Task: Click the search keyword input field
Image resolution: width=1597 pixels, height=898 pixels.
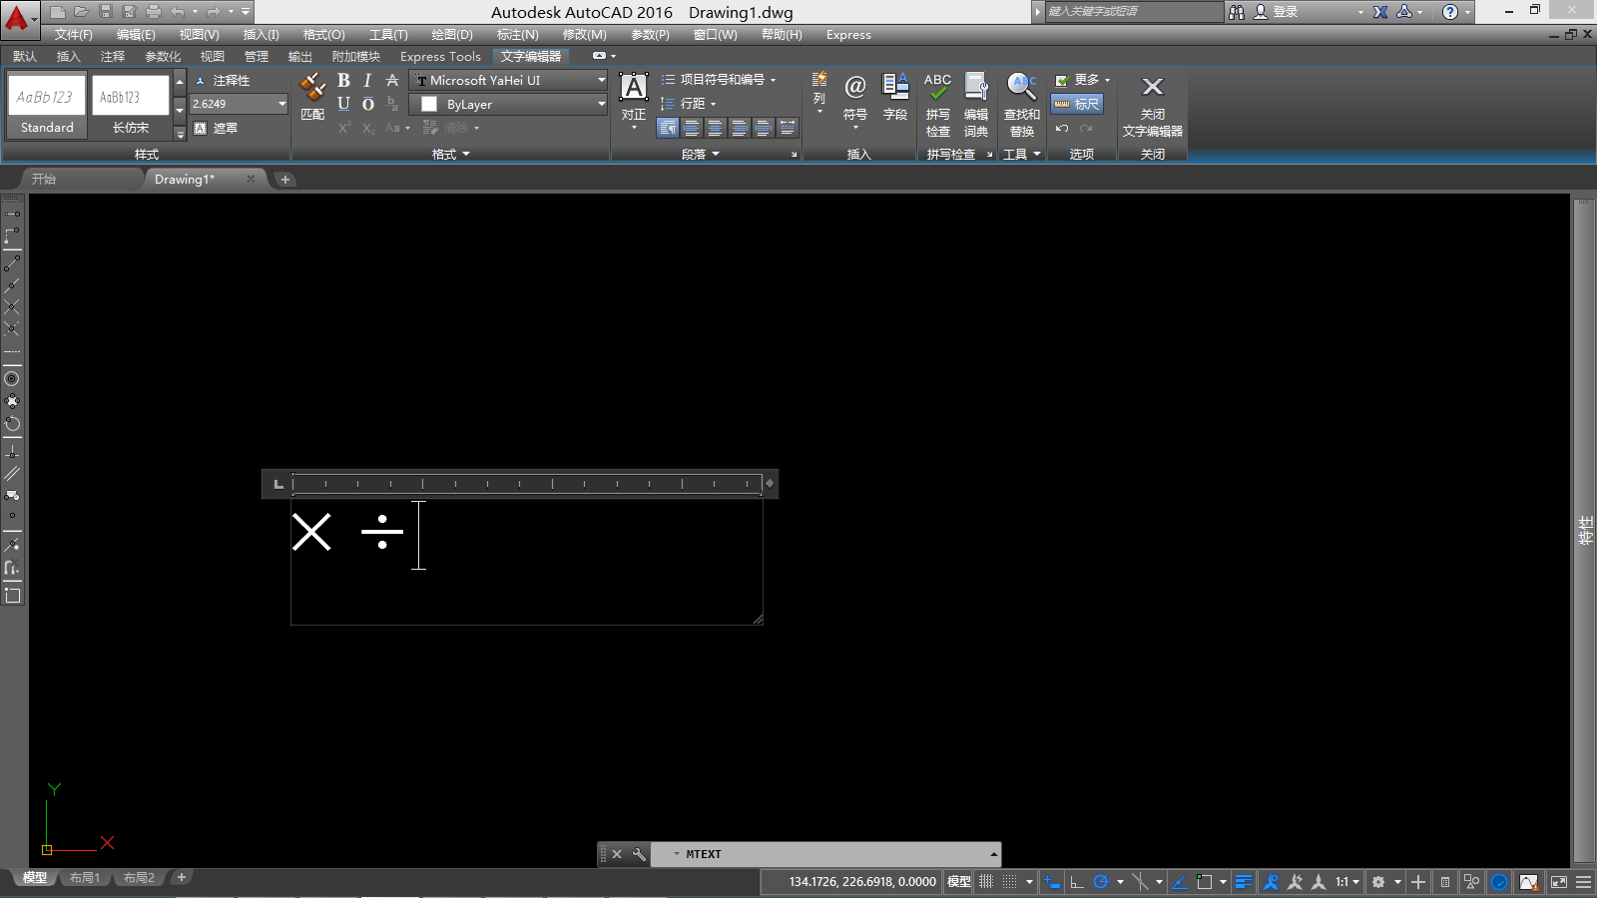Action: tap(1133, 12)
